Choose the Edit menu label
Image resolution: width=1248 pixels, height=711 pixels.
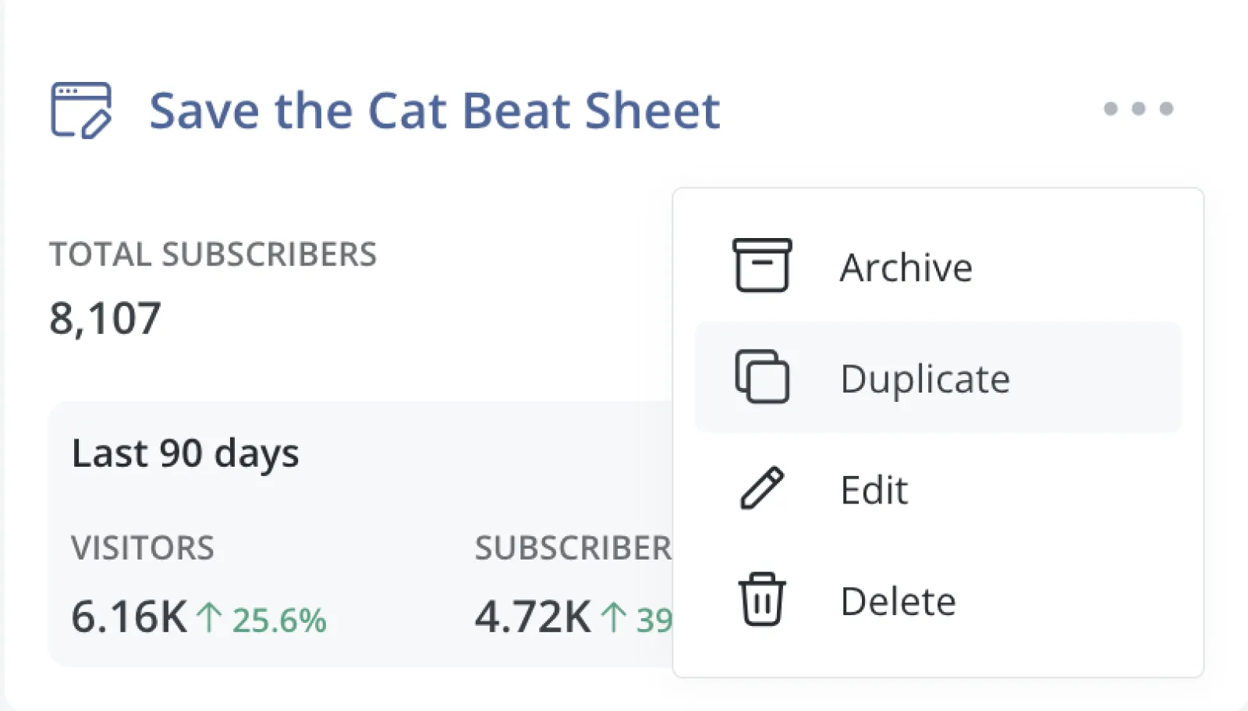(x=874, y=490)
